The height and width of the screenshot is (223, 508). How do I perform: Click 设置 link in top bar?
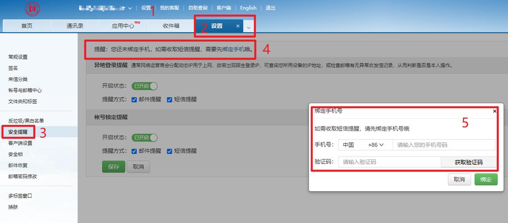pyautogui.click(x=146, y=8)
